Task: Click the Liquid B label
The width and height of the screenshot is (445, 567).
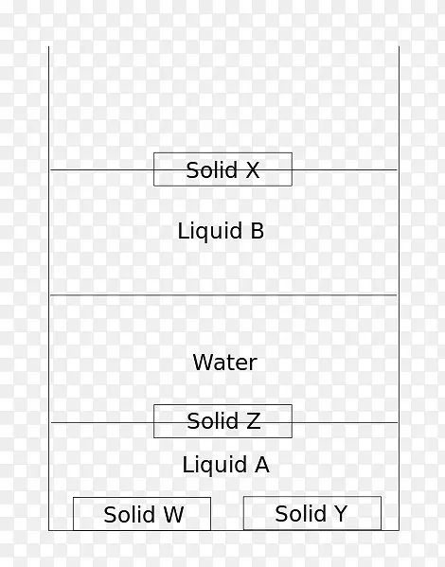Action: (x=221, y=231)
